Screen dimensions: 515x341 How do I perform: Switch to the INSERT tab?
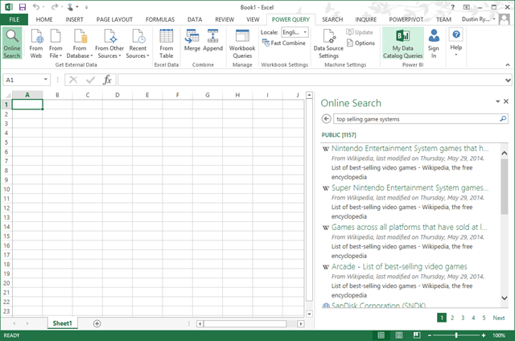click(x=74, y=19)
